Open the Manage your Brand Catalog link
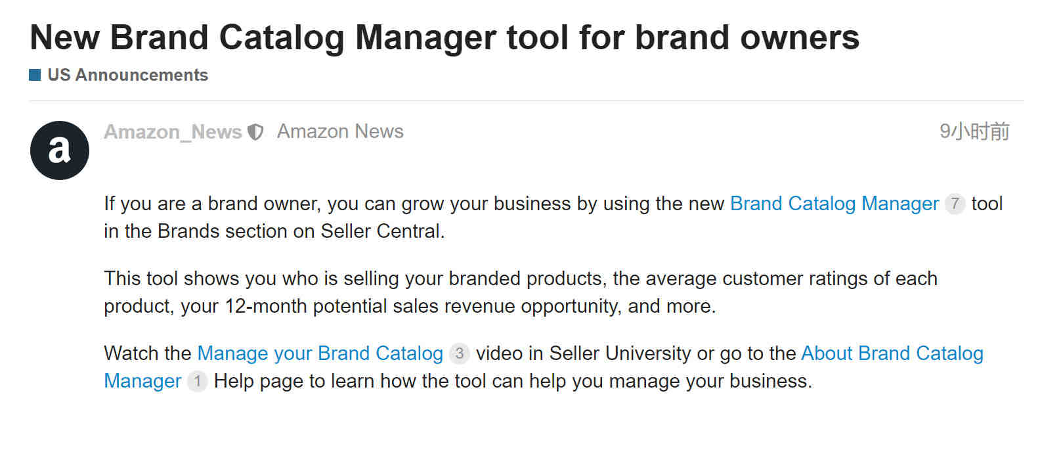 pos(320,353)
